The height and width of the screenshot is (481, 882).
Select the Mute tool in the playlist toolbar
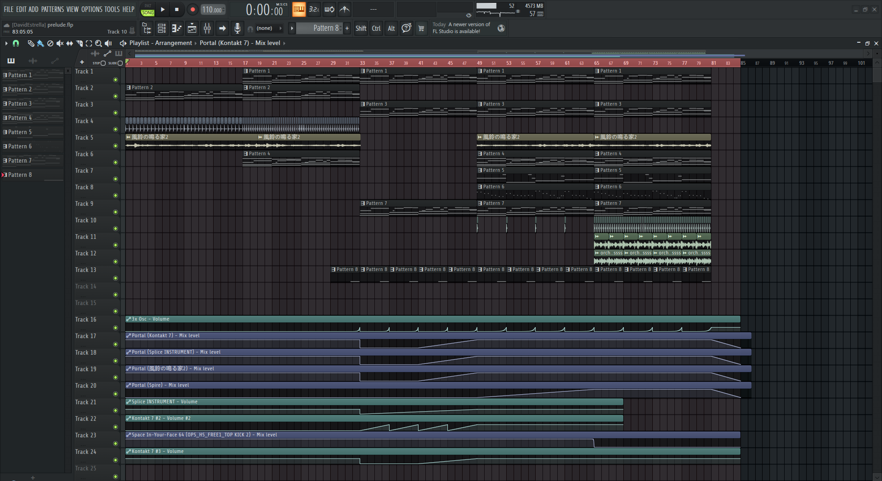pyautogui.click(x=60, y=43)
